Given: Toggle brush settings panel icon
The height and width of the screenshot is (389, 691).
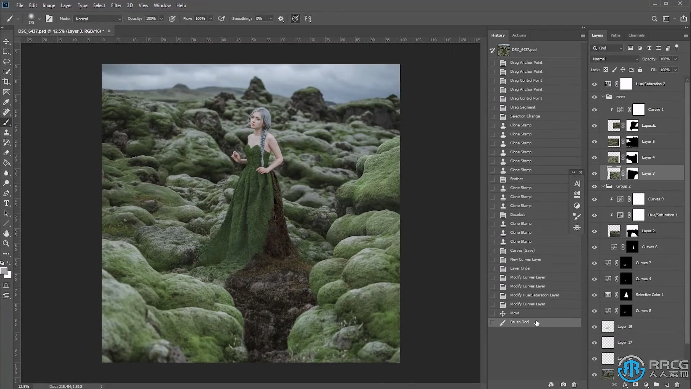Looking at the screenshot, I should 49,19.
